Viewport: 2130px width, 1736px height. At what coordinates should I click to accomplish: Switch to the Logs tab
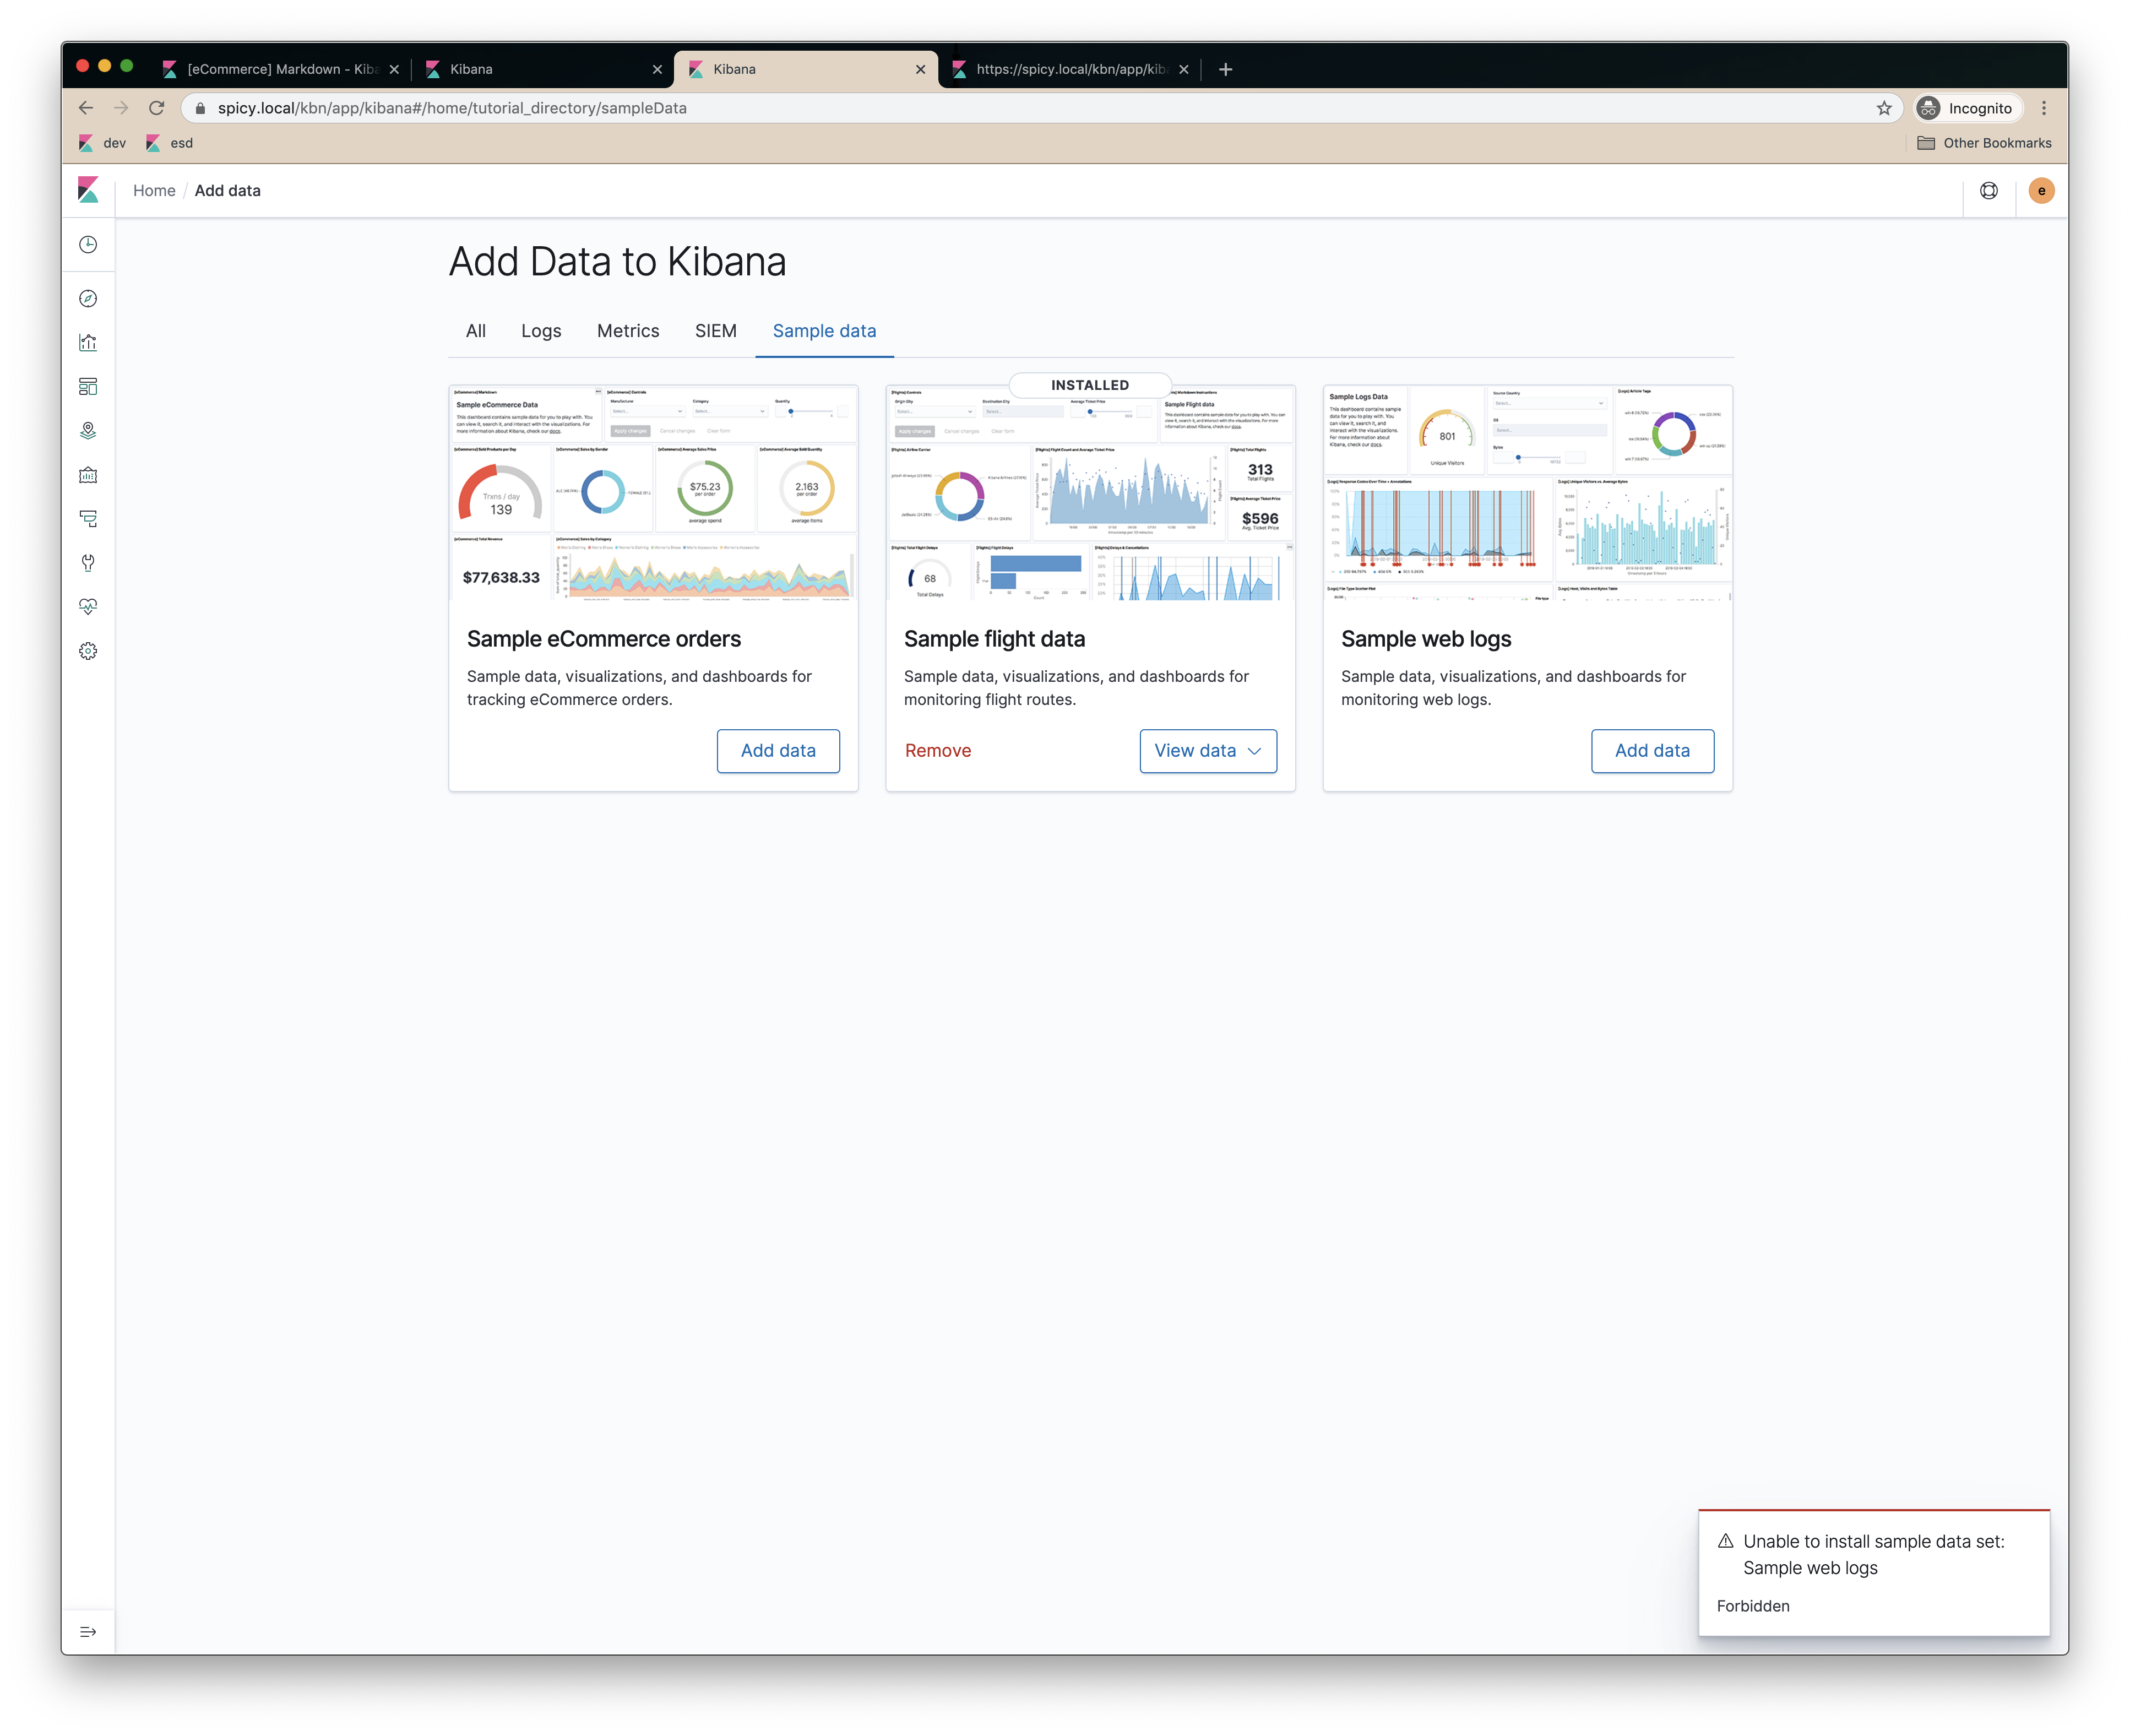coord(541,330)
